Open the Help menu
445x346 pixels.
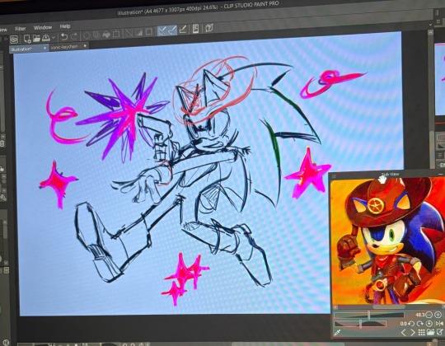coord(65,26)
